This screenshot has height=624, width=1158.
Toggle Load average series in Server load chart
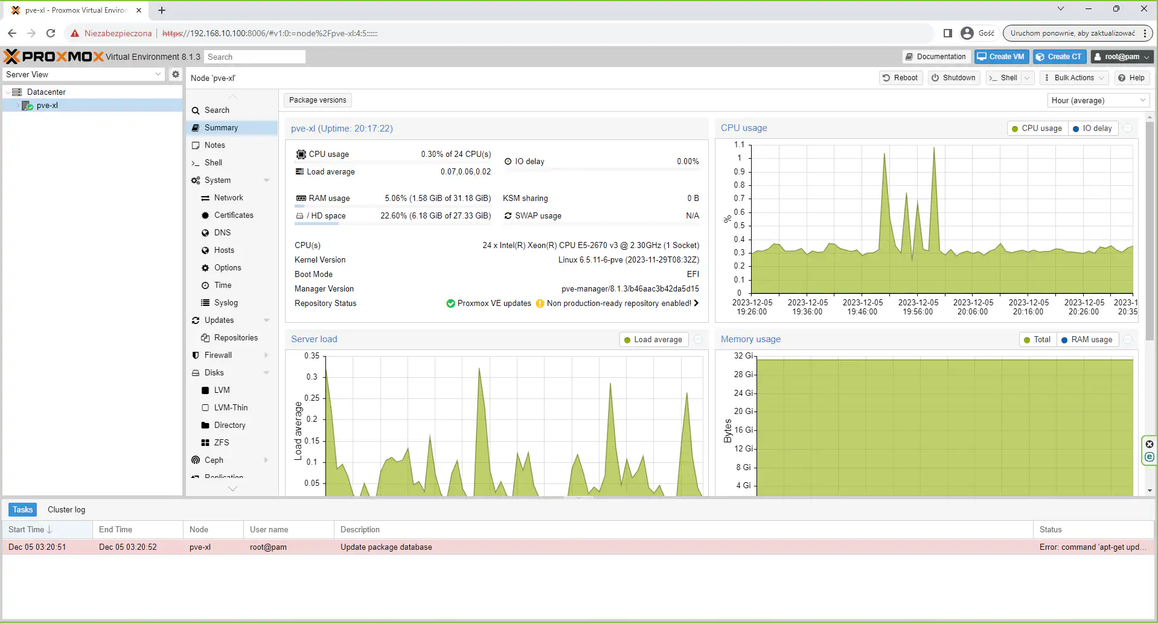tap(652, 340)
